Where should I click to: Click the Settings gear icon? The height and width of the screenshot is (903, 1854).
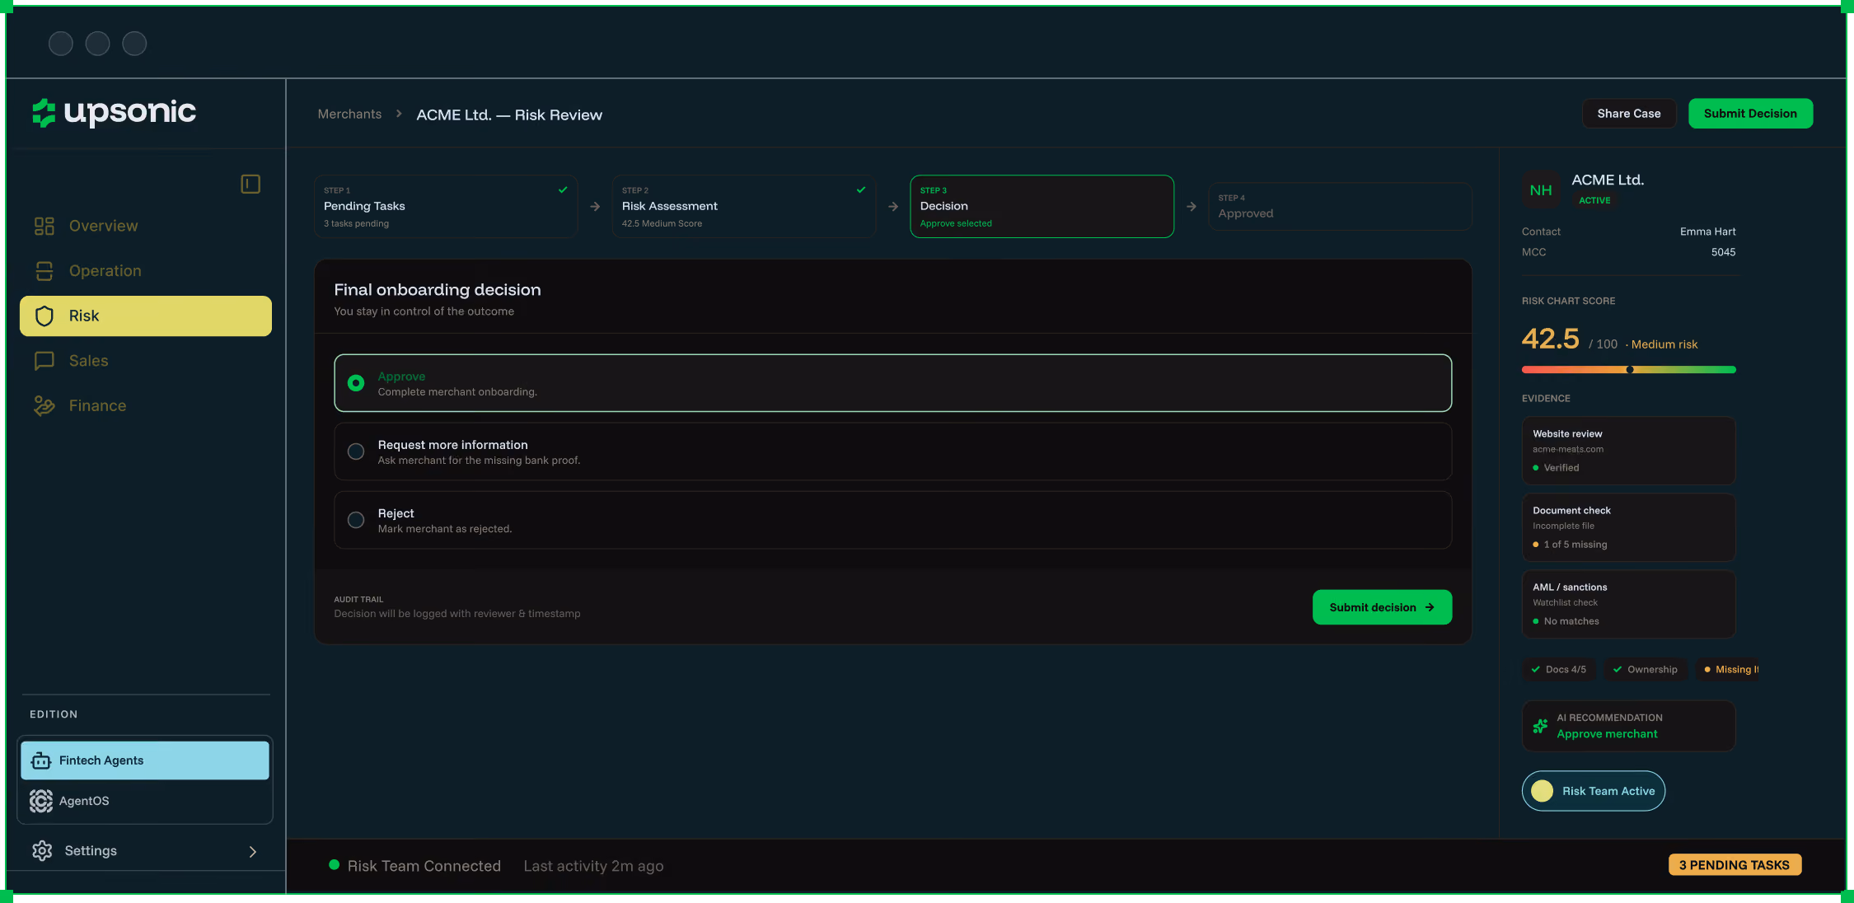42,850
